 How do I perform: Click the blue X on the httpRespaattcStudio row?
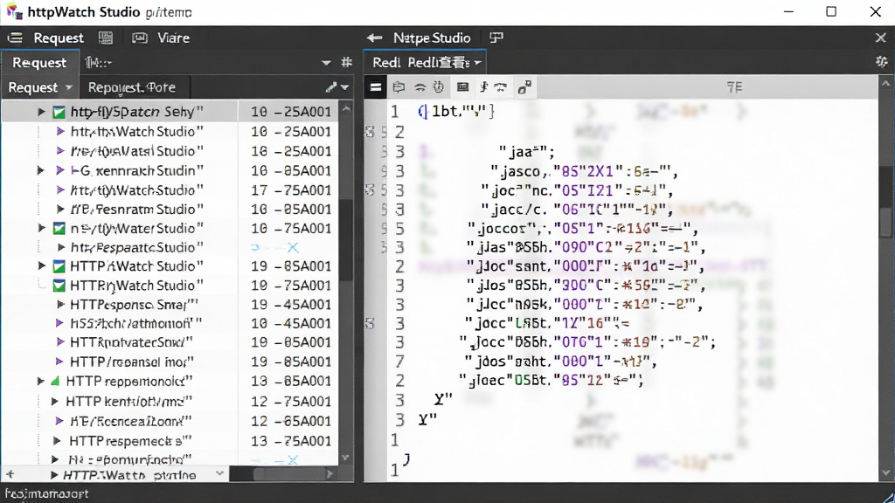coord(292,247)
